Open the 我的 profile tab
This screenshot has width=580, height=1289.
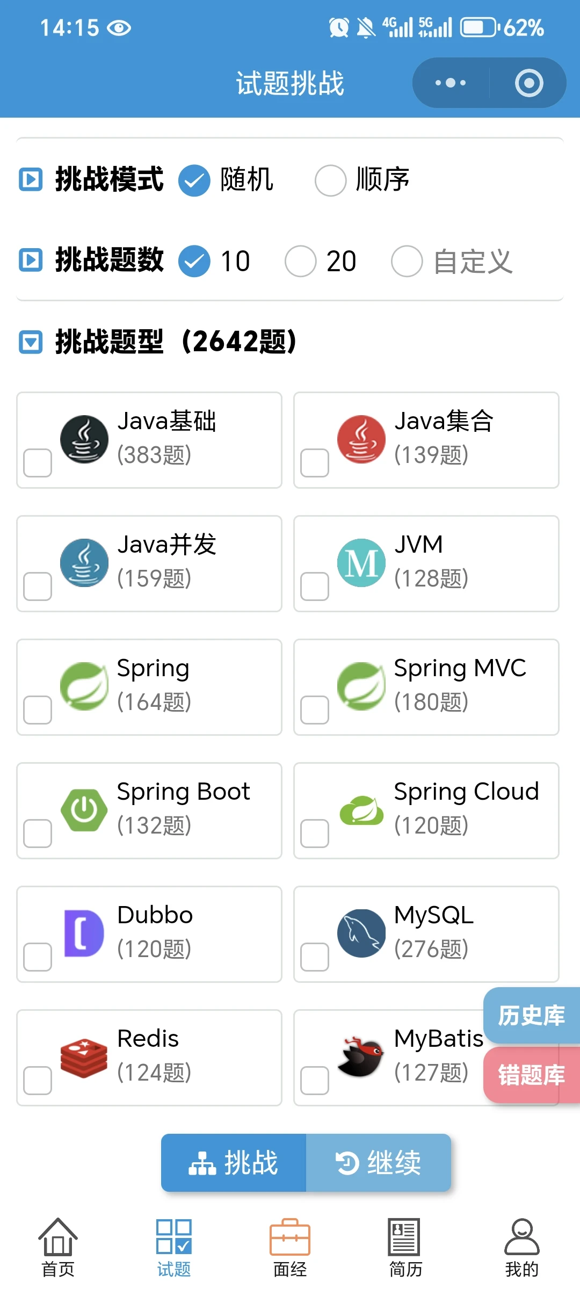tap(522, 1247)
